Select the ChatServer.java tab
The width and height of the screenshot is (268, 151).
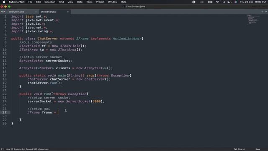point(49,12)
